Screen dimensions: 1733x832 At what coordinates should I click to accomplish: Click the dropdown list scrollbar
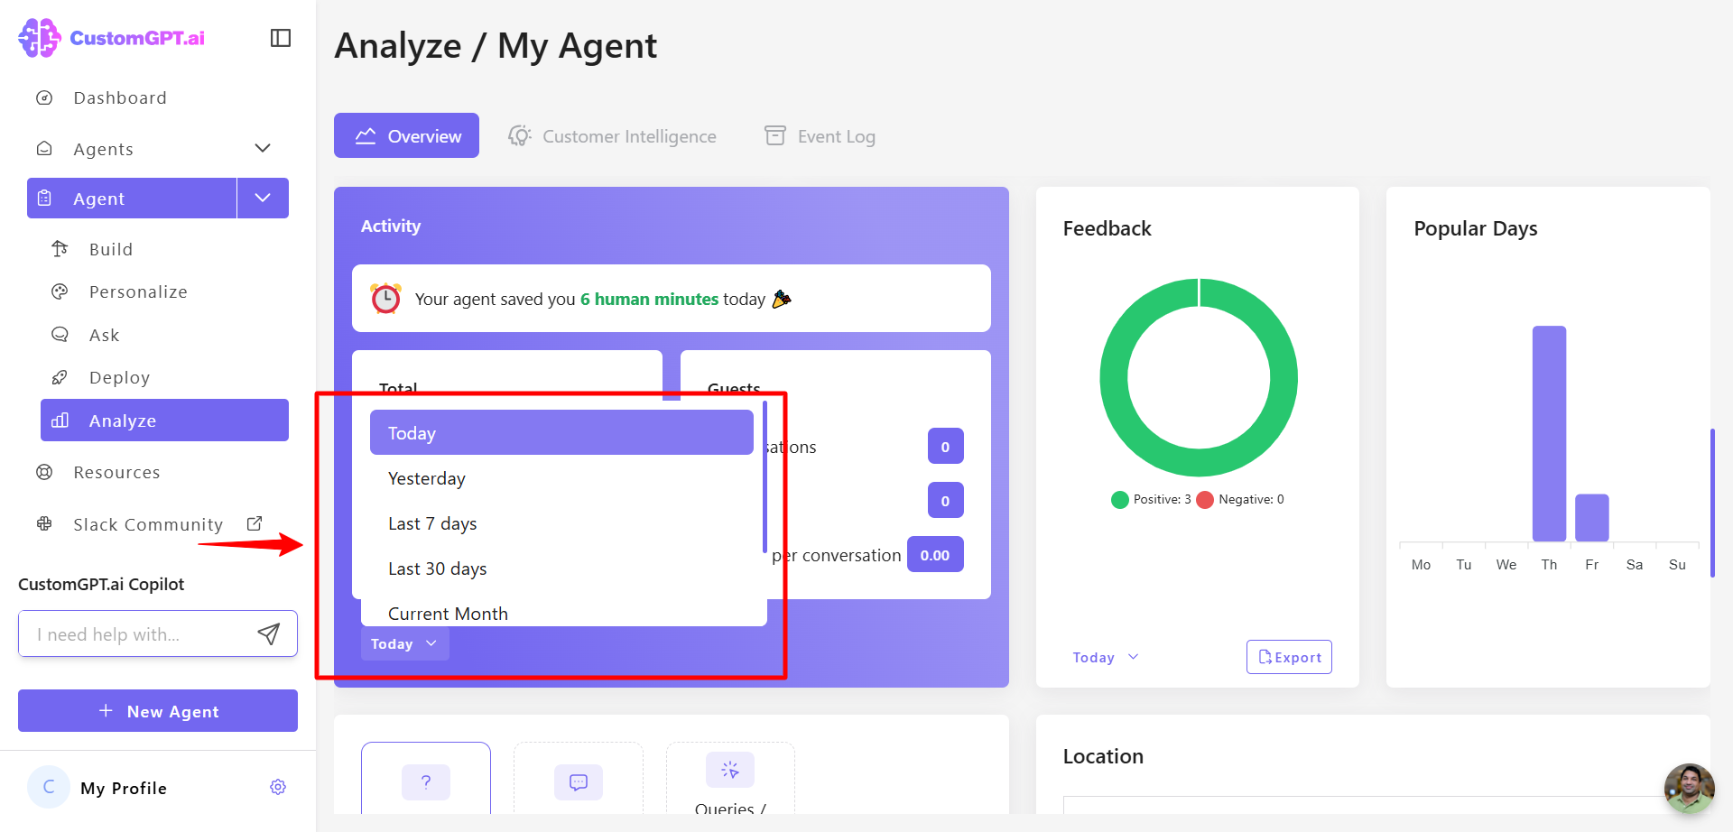(x=765, y=476)
